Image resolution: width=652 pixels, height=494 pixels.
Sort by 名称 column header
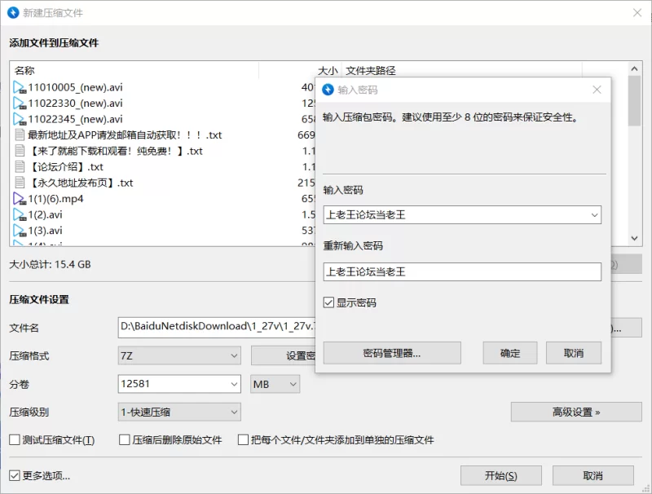(134, 70)
